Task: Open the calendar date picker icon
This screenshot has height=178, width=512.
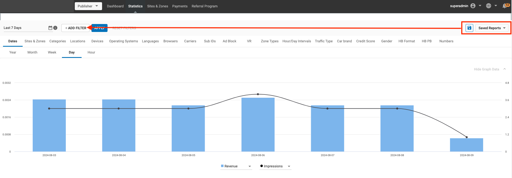Action: click(50, 28)
